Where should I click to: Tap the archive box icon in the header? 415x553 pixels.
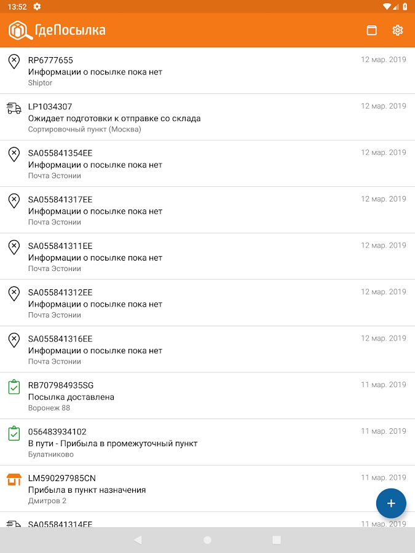[371, 30]
